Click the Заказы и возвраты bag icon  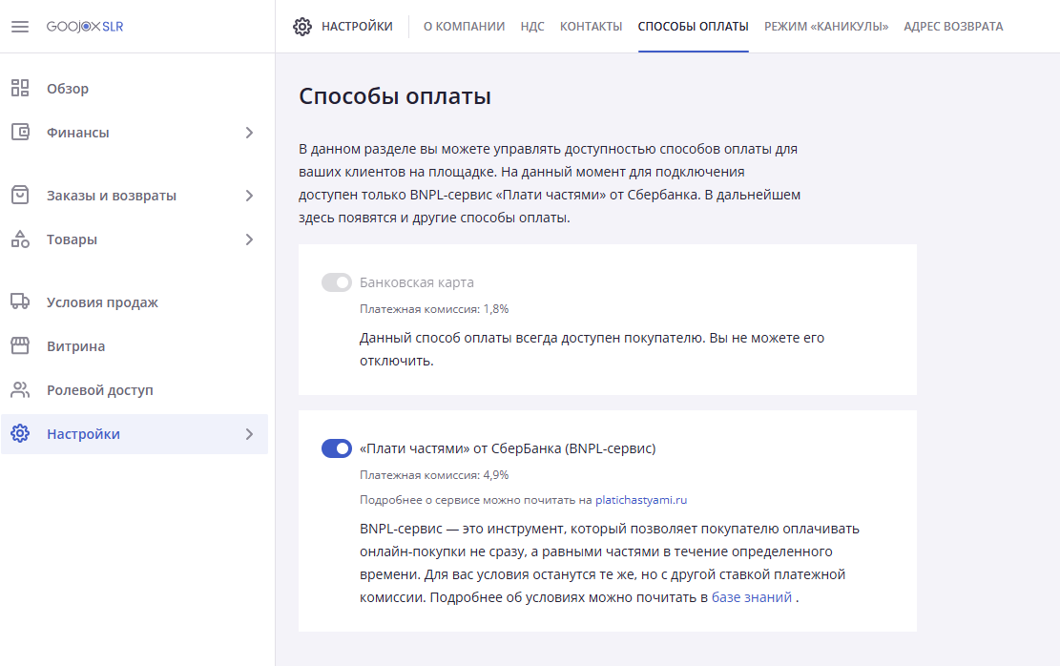20,196
